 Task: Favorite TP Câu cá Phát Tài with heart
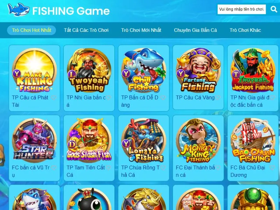pyautogui.click(x=54, y=98)
